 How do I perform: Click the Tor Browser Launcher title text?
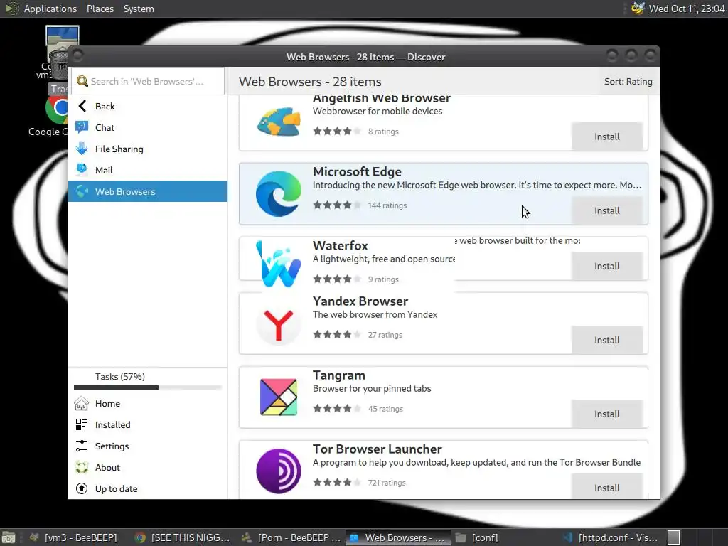click(377, 449)
